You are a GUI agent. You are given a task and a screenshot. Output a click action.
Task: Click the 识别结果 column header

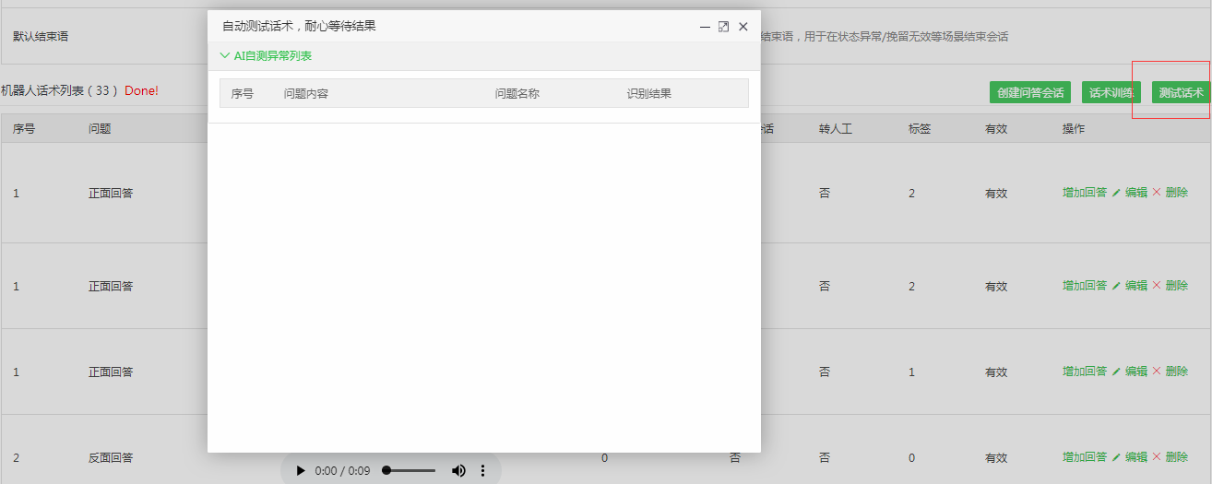(x=648, y=94)
